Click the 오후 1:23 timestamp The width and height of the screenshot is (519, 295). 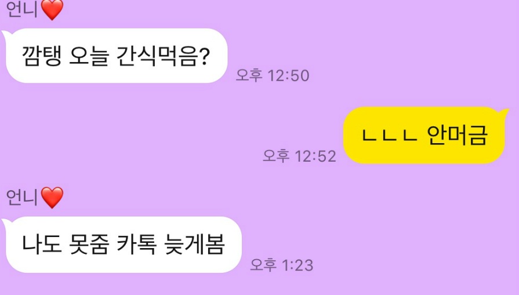281,265
